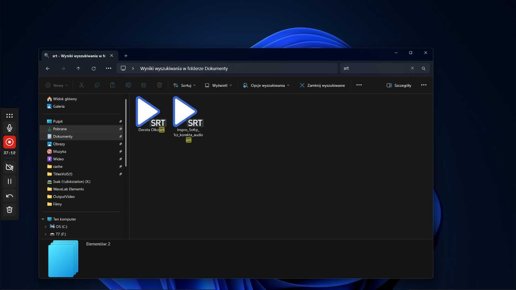Open the Sortuj dropdown
The width and height of the screenshot is (516, 290).
coord(184,85)
